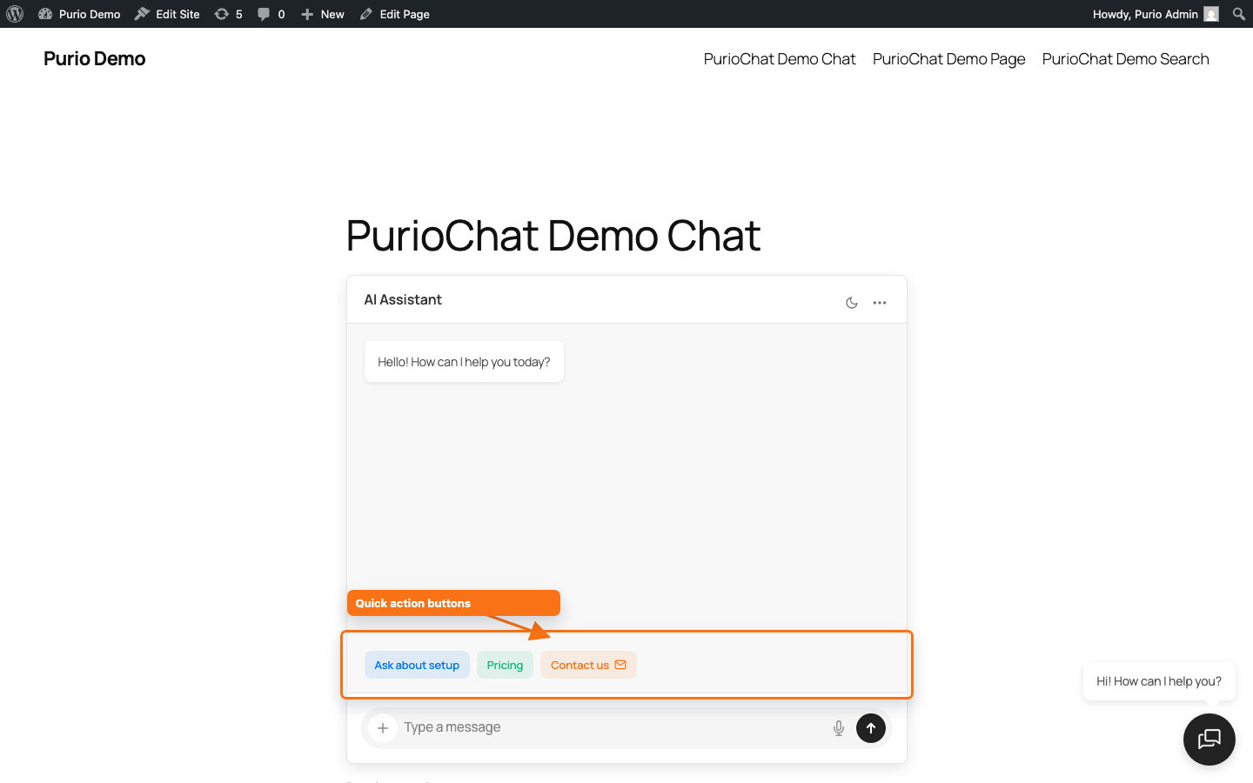Viewport: 1253px width, 783px height.
Task: Click the Hi! How can I help you? bubble
Action: (x=1159, y=681)
